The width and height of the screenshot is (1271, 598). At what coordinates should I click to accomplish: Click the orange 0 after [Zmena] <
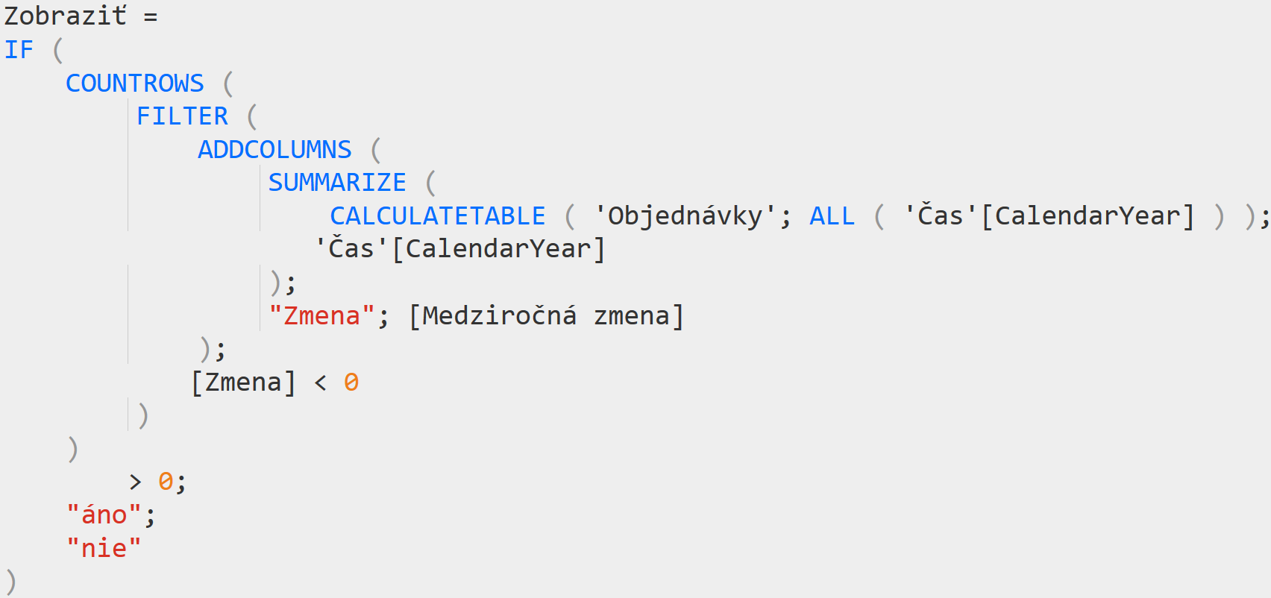351,382
